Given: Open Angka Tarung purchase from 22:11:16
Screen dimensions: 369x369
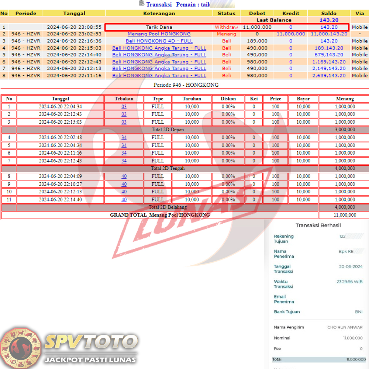Looking at the screenshot, I should [159, 75].
